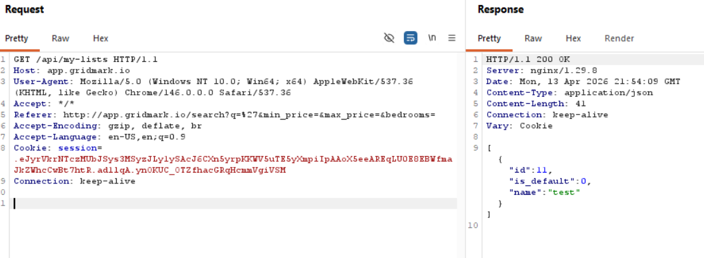
Task: Toggle the hide-request eye-slash icon
Action: (389, 38)
